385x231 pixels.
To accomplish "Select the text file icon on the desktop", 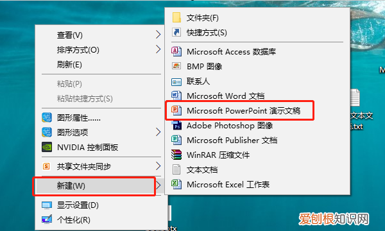I will click(x=355, y=97).
